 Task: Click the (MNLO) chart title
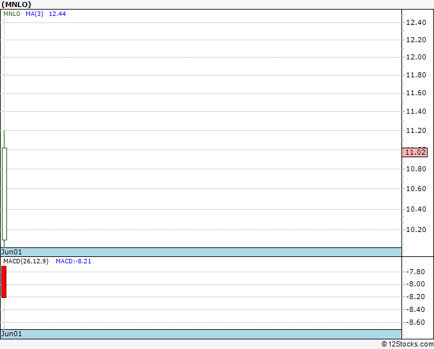click(x=17, y=4)
